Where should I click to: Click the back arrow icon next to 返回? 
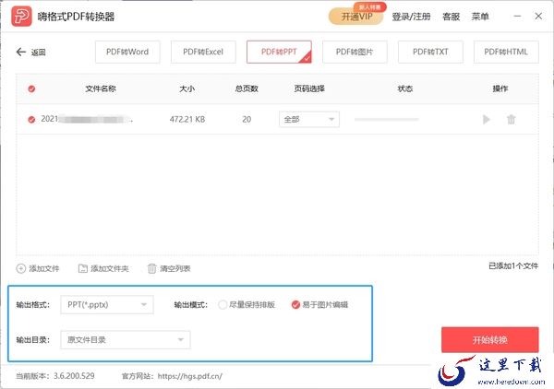click(x=21, y=52)
